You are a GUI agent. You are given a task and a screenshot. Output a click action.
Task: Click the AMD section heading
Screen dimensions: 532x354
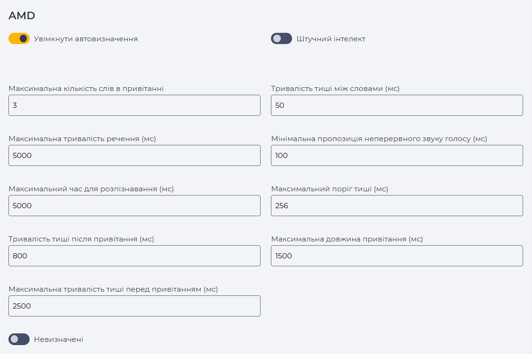pos(22,15)
